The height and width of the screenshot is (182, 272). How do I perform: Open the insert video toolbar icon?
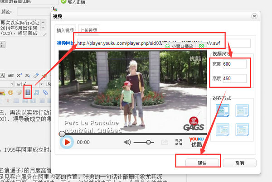pos(28,92)
